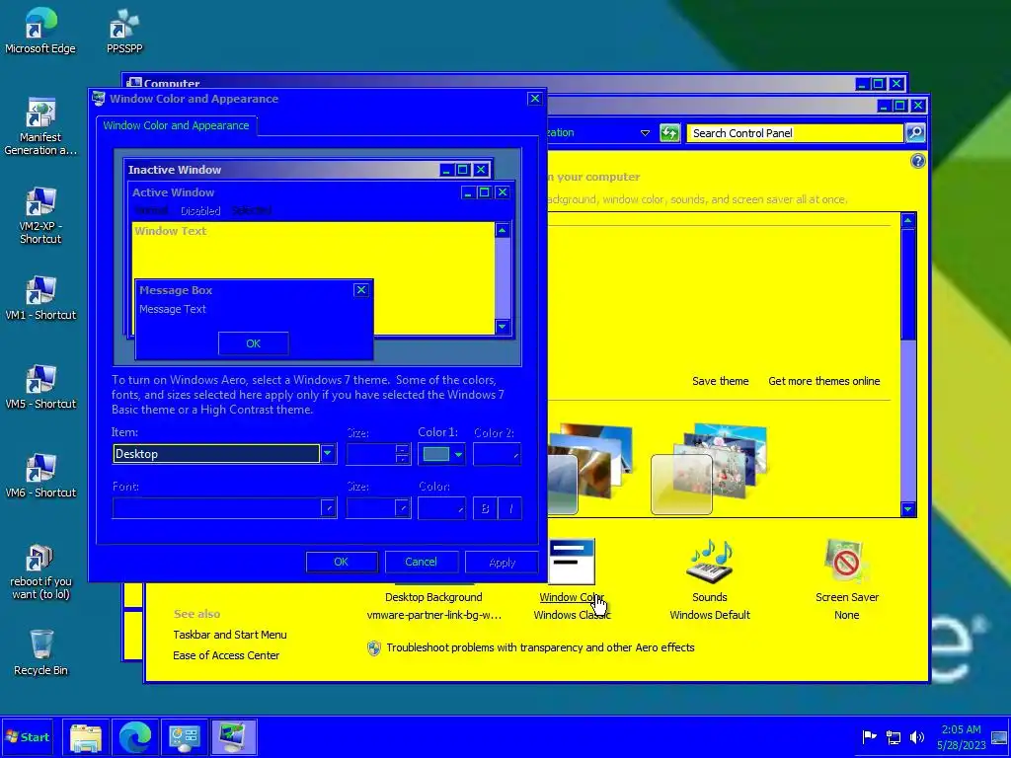Click the preview window scrollbar down arrow
Screen dimensions: 1011x758
point(503,327)
